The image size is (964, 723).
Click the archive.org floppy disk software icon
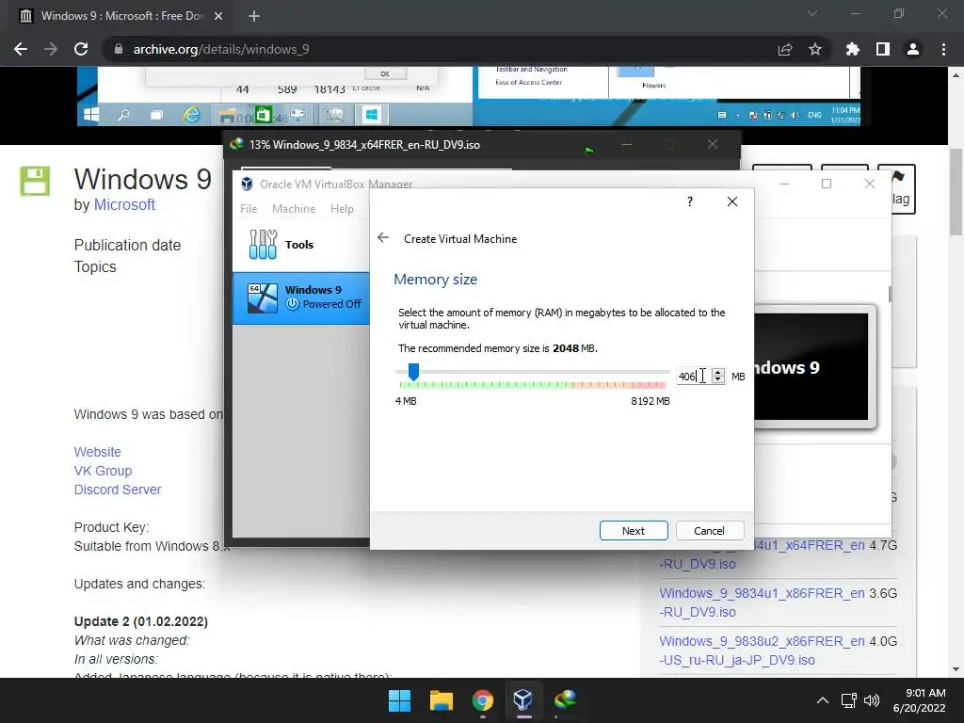(x=35, y=182)
